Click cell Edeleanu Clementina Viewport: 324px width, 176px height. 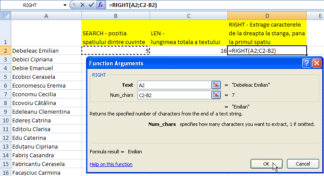pyautogui.click(x=46, y=112)
